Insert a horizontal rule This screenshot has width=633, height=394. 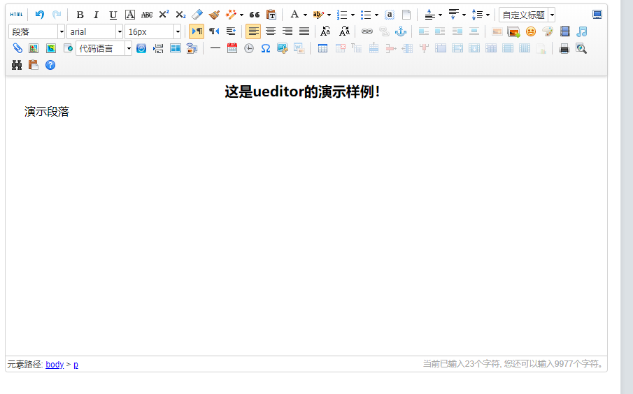[215, 48]
